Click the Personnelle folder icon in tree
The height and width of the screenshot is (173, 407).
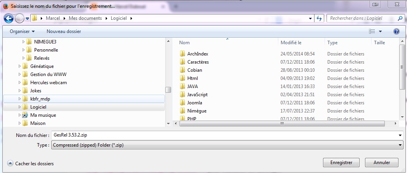click(x=29, y=50)
